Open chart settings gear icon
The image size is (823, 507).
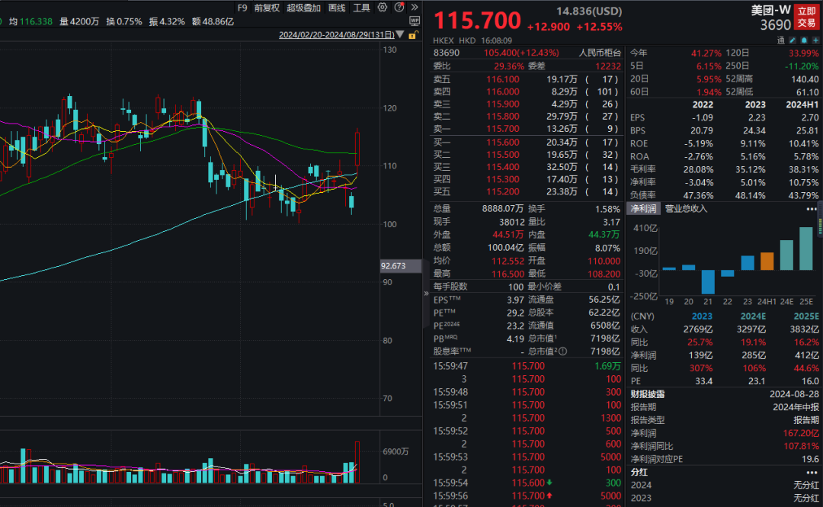point(383,8)
